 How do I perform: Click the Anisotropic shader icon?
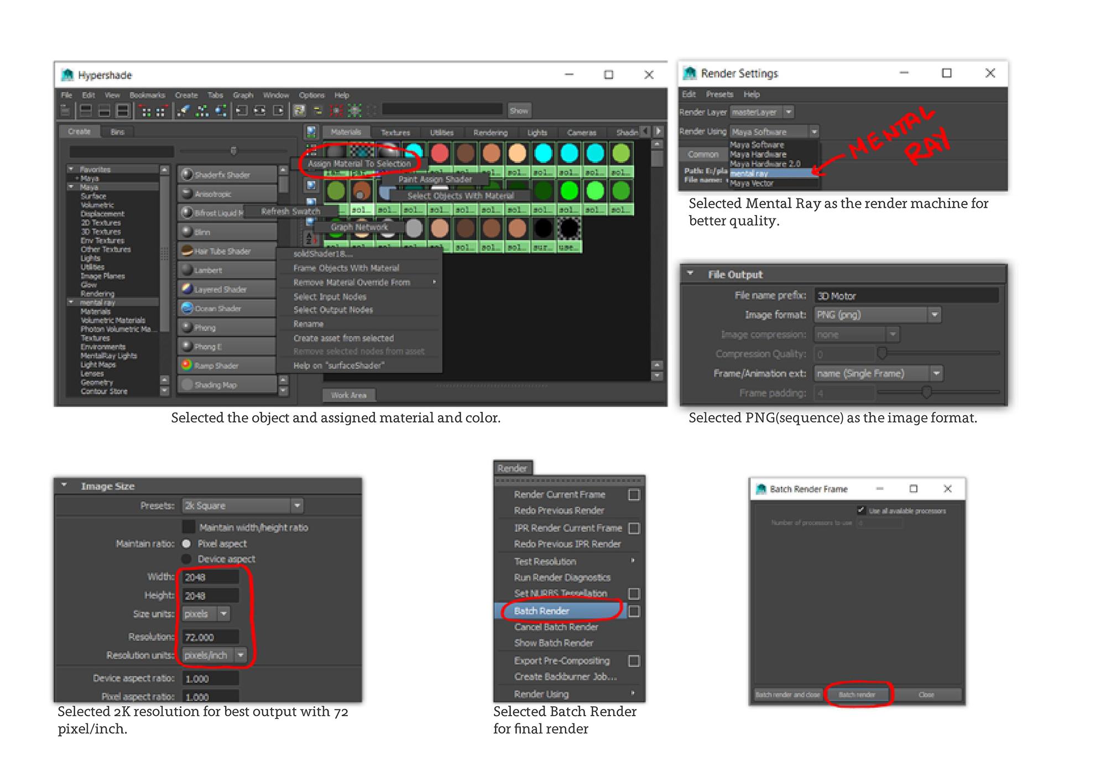tap(187, 194)
